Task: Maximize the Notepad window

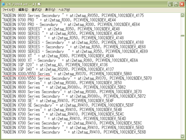Action: (x=176, y=4)
